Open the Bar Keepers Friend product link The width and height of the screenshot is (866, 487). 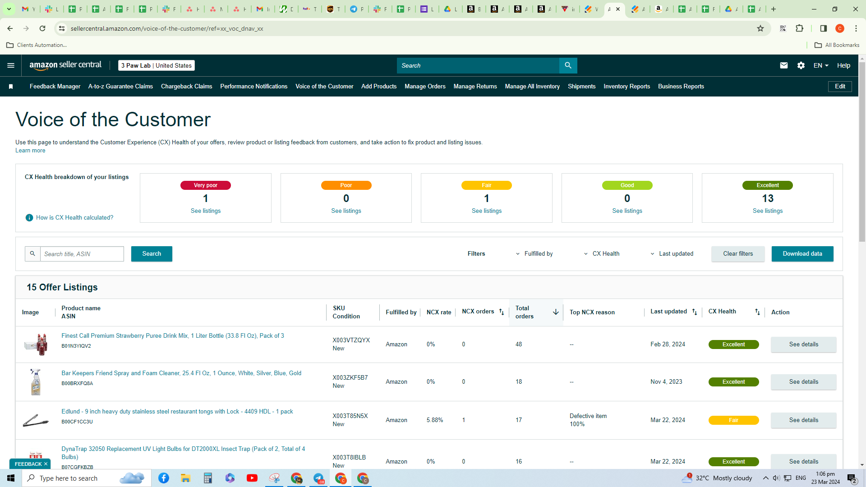pyautogui.click(x=181, y=373)
